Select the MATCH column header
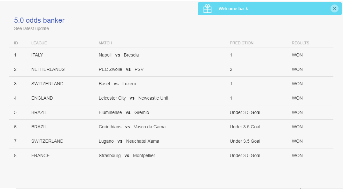Viewport: 343px width, 189px height. pos(105,43)
